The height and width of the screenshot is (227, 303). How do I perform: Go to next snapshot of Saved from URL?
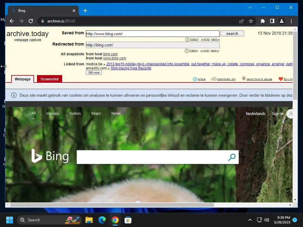tap(215, 39)
